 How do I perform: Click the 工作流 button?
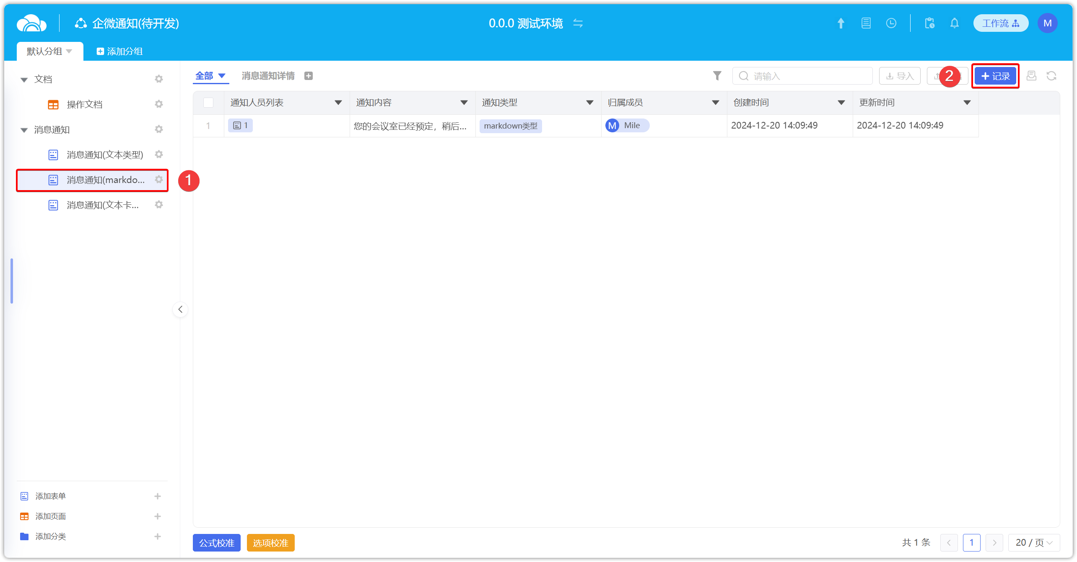click(x=1001, y=23)
